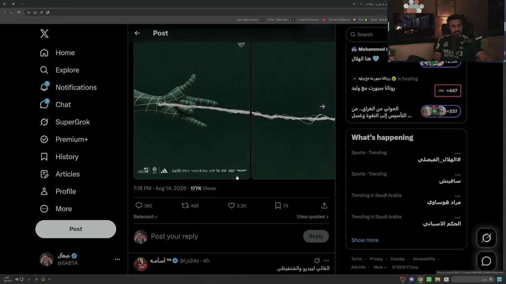
Task: Click the Chrome icon in the taskbar
Action: (x=420, y=280)
